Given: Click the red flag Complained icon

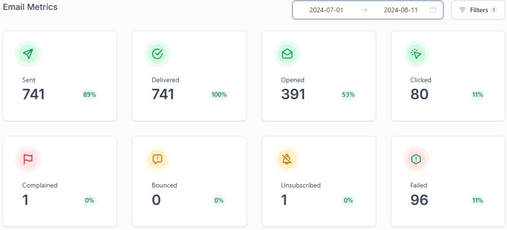Looking at the screenshot, I should 28,159.
